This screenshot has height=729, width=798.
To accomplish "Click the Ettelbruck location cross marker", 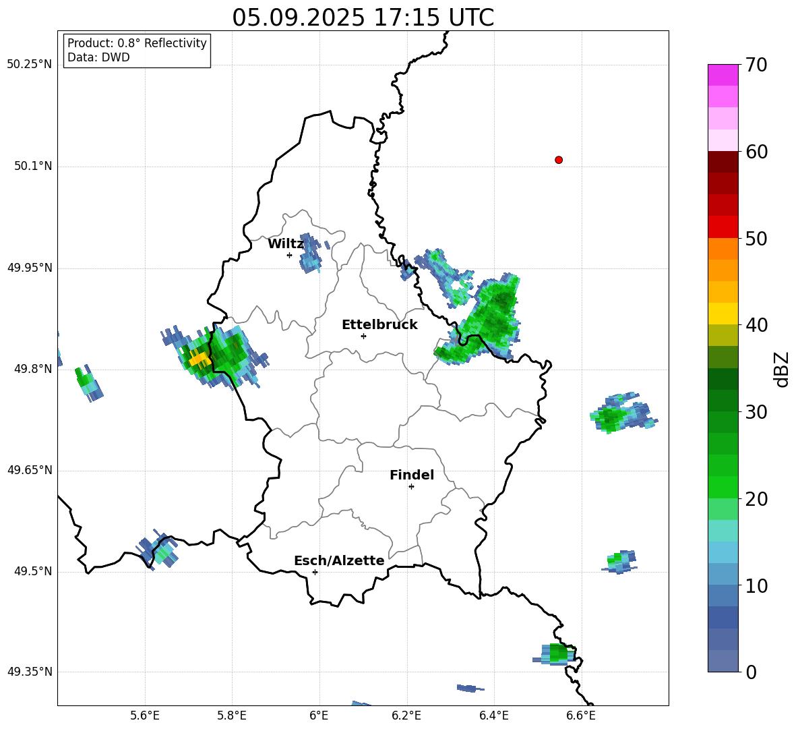I will (x=363, y=336).
